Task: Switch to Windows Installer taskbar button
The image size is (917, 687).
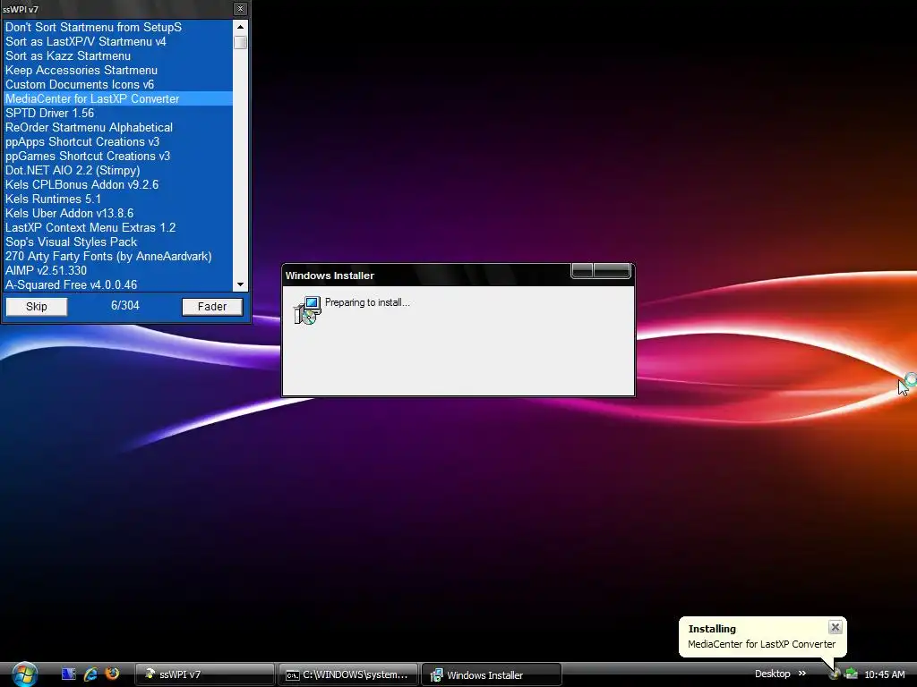Action: [x=492, y=674]
